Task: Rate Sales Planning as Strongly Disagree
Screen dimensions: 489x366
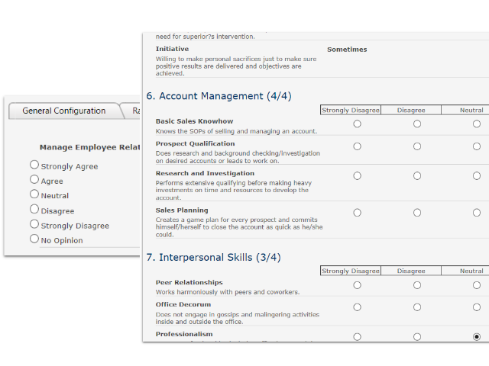Action: (357, 213)
